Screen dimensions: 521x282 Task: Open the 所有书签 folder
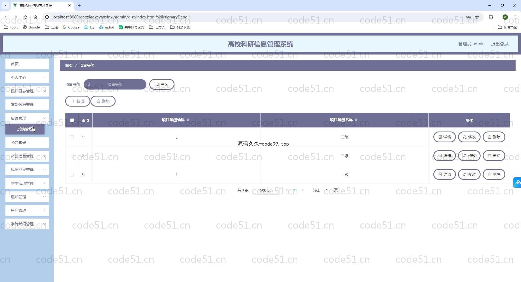pyautogui.click(x=507, y=27)
